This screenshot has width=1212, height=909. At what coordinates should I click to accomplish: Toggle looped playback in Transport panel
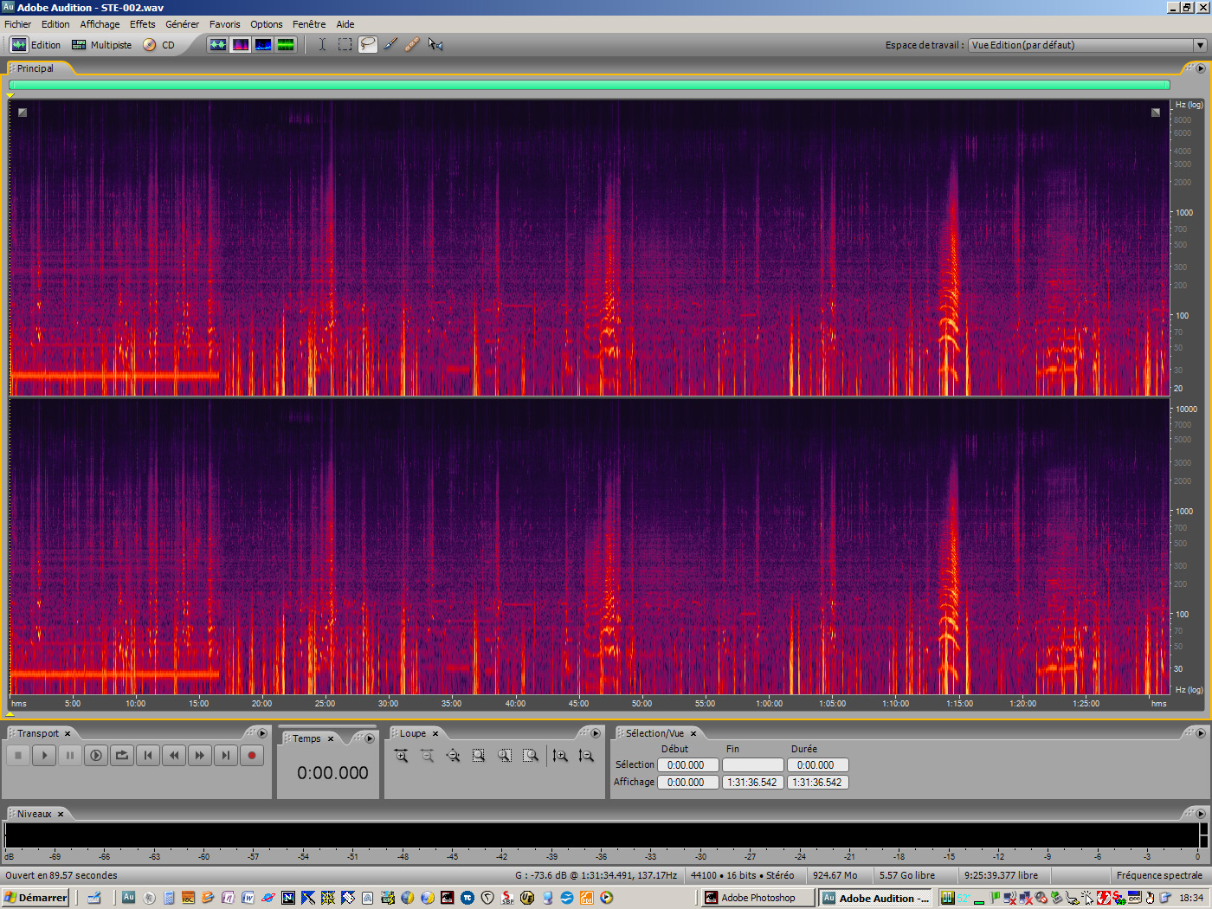pyautogui.click(x=122, y=755)
